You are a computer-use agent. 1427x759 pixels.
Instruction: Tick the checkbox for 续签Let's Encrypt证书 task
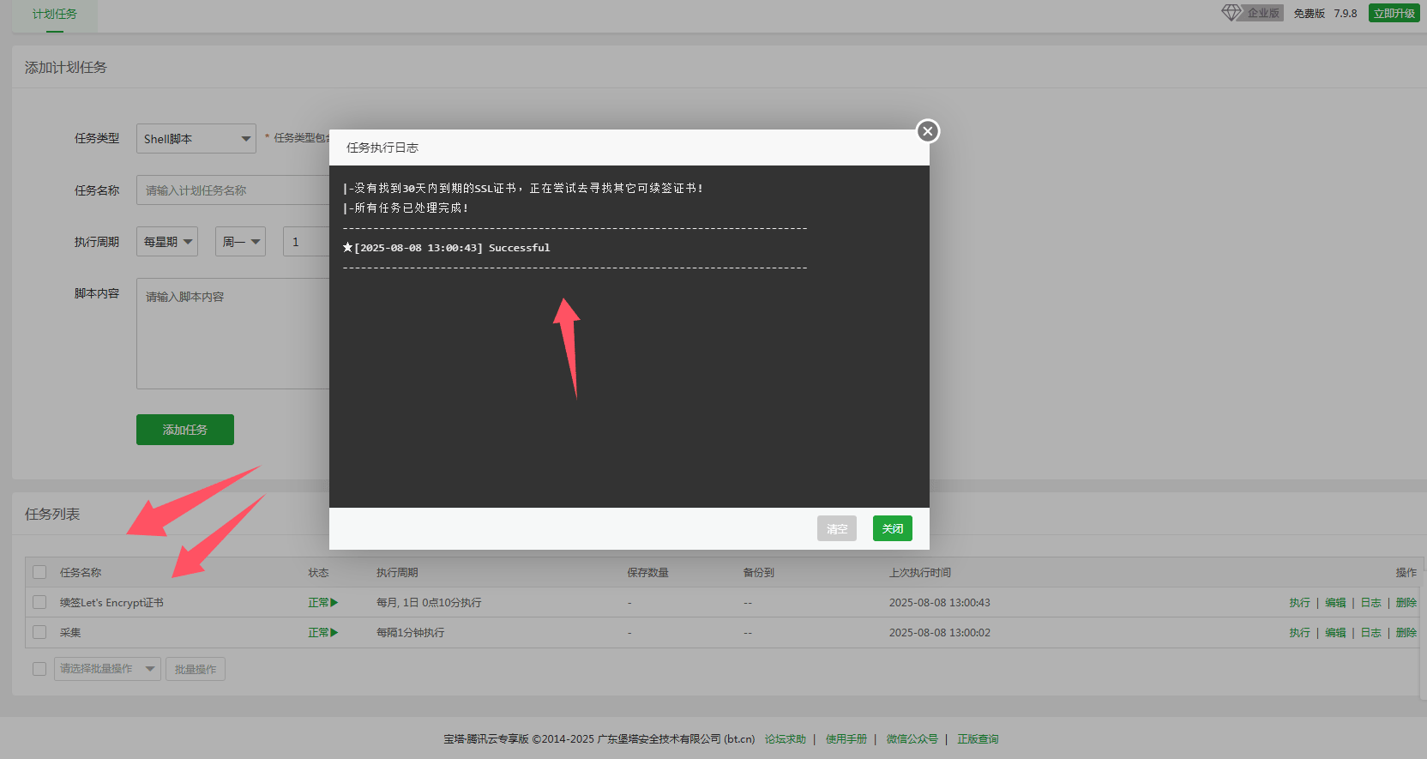[39, 602]
